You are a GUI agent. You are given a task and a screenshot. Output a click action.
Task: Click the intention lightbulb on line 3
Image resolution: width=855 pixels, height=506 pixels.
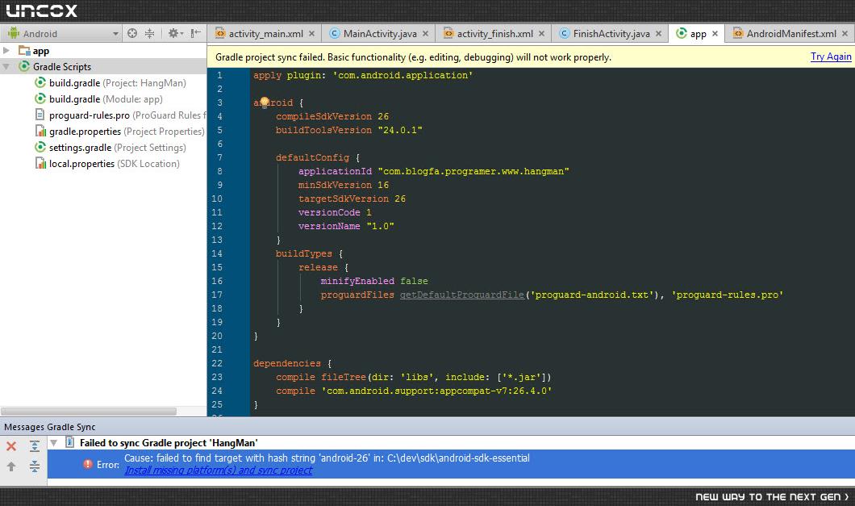[x=265, y=102]
